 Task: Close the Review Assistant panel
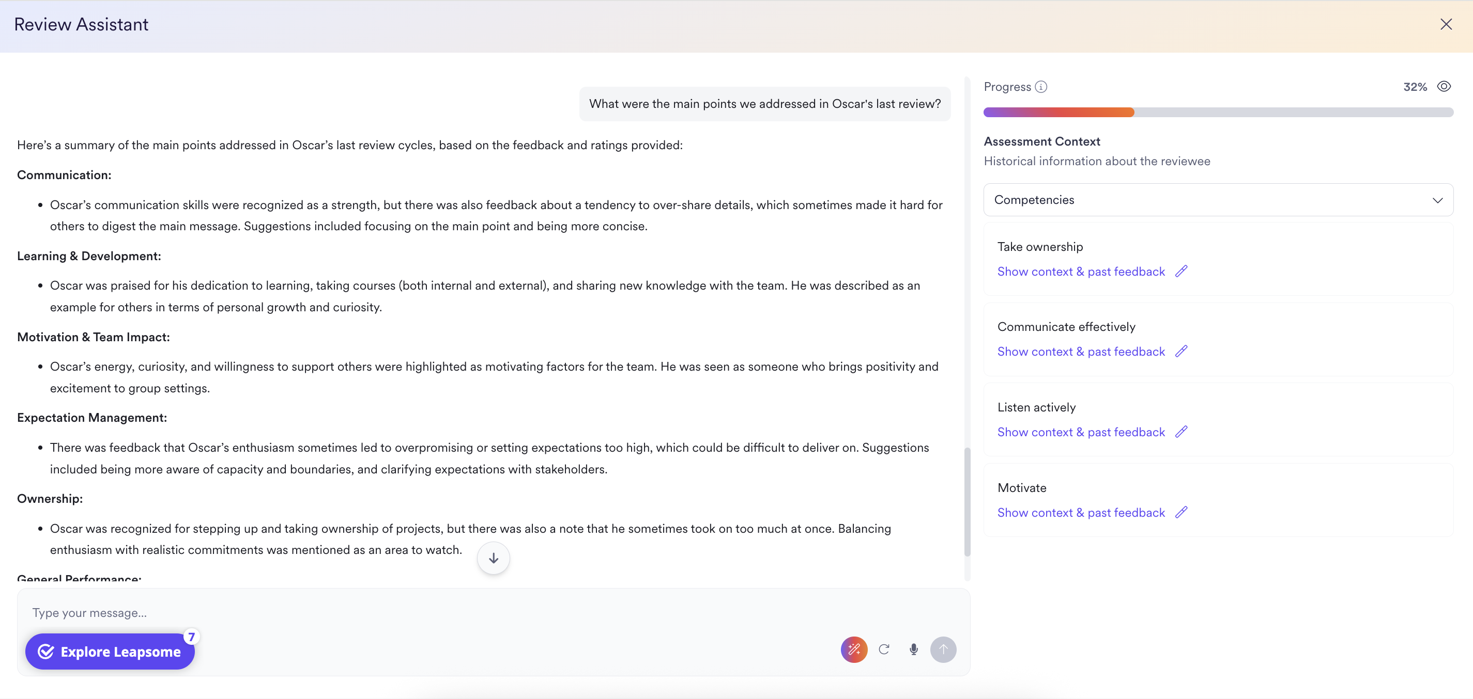pyautogui.click(x=1447, y=24)
